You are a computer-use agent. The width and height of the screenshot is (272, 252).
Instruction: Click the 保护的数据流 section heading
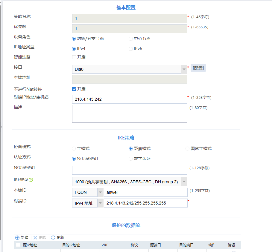coord(126,225)
